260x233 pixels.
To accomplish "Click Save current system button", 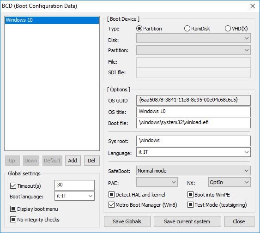I will pos(187,221).
